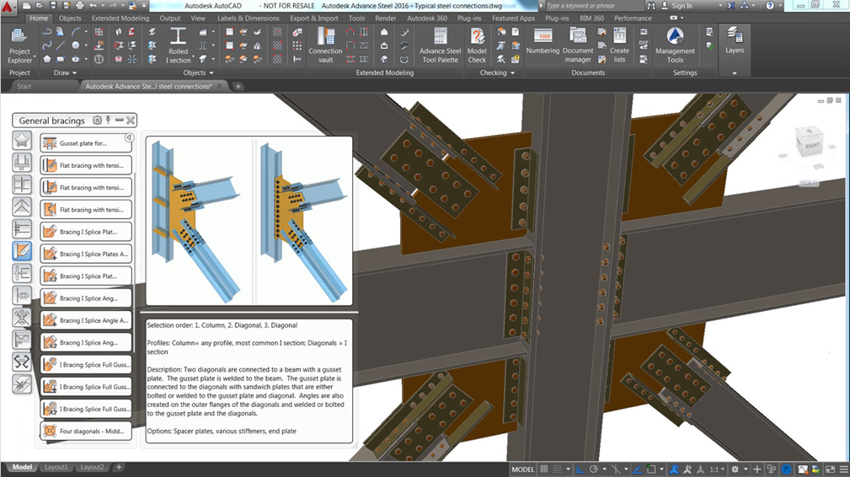Image resolution: width=850 pixels, height=477 pixels.
Task: Expand the Checking panel dropdown
Action: coord(498,73)
